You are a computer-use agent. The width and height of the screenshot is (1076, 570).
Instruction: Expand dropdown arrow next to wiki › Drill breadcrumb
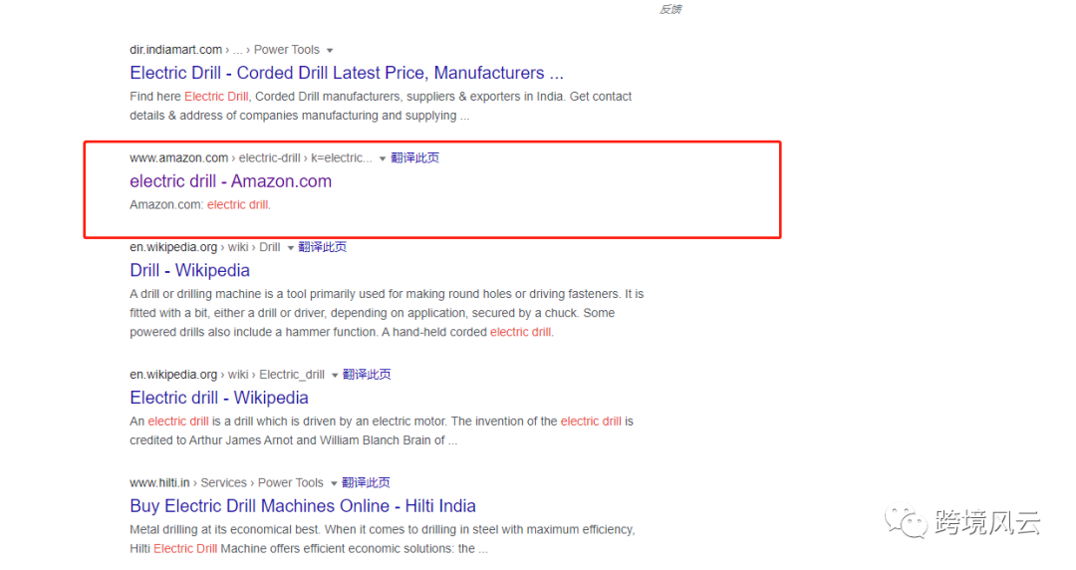(290, 248)
